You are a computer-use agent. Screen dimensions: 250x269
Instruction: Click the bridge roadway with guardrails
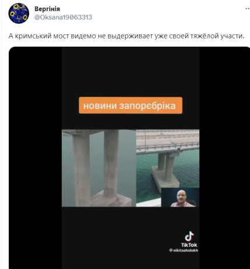tap(168, 141)
